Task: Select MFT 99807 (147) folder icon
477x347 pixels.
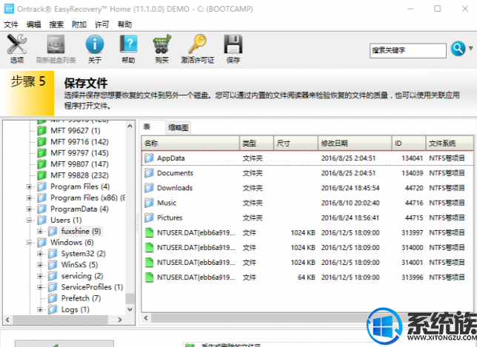Action: coord(42,164)
